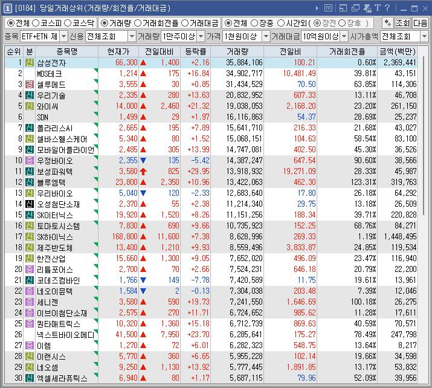Click the 신 badge icon for 삼성전자
This screenshot has width=432, height=388.
pos(30,63)
